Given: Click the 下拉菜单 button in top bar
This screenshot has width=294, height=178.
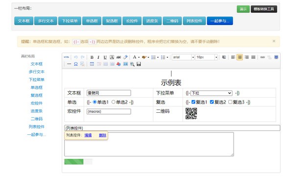Looking at the screenshot, I should (x=70, y=21).
